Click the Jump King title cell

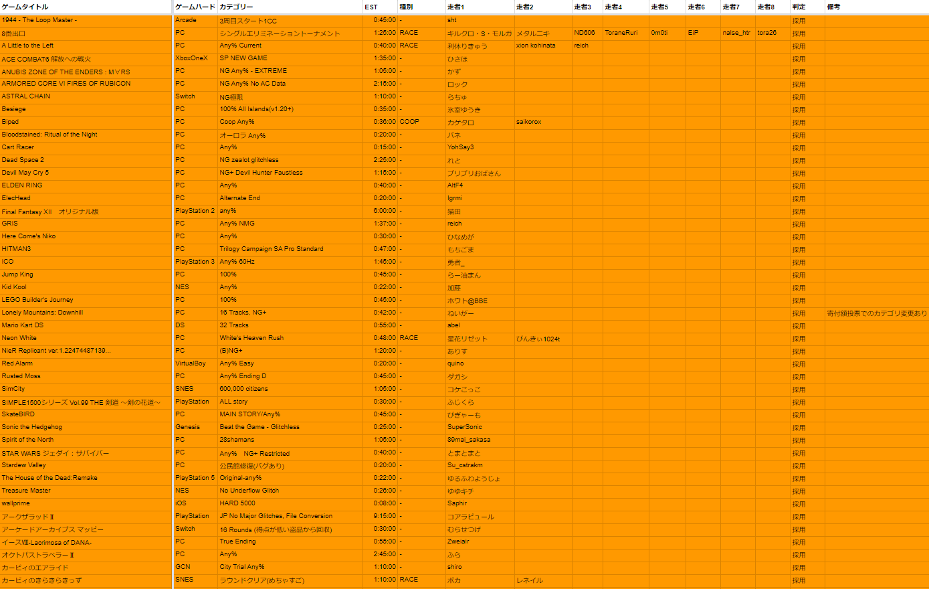click(x=86, y=275)
